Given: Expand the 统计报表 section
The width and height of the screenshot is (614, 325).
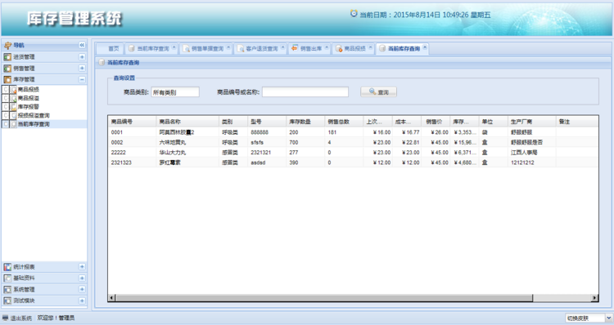Looking at the screenshot, I should [x=82, y=267].
